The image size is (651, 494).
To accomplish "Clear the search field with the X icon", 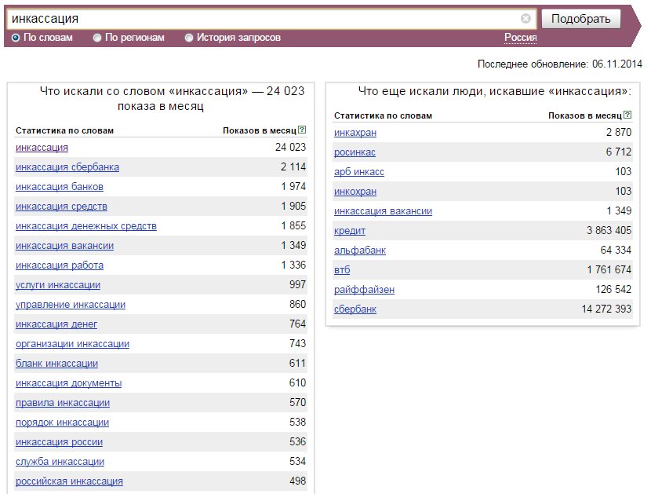I will coord(526,19).
